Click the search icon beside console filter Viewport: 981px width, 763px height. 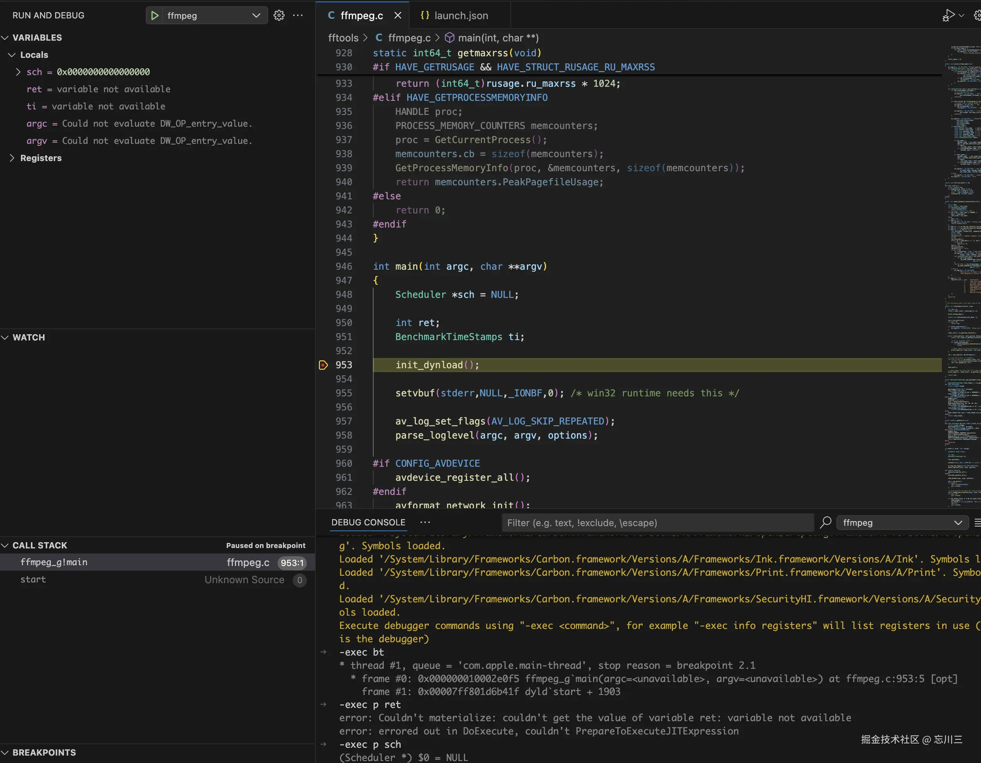825,522
